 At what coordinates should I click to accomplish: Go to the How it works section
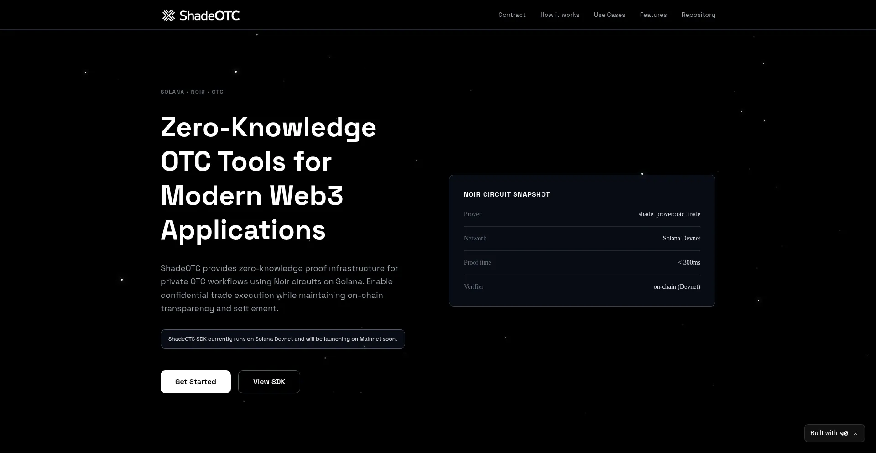click(x=559, y=15)
